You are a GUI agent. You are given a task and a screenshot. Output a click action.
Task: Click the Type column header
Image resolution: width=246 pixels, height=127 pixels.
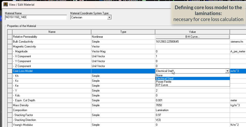coord(123,32)
